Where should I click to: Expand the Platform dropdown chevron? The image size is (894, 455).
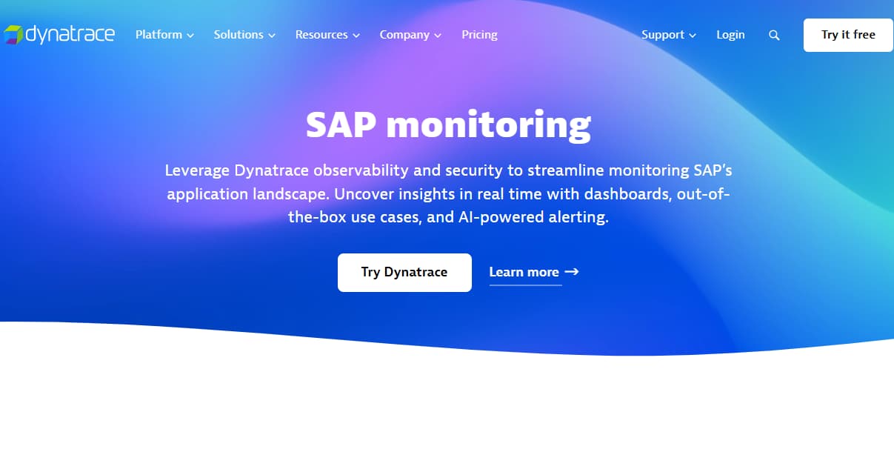tap(191, 35)
